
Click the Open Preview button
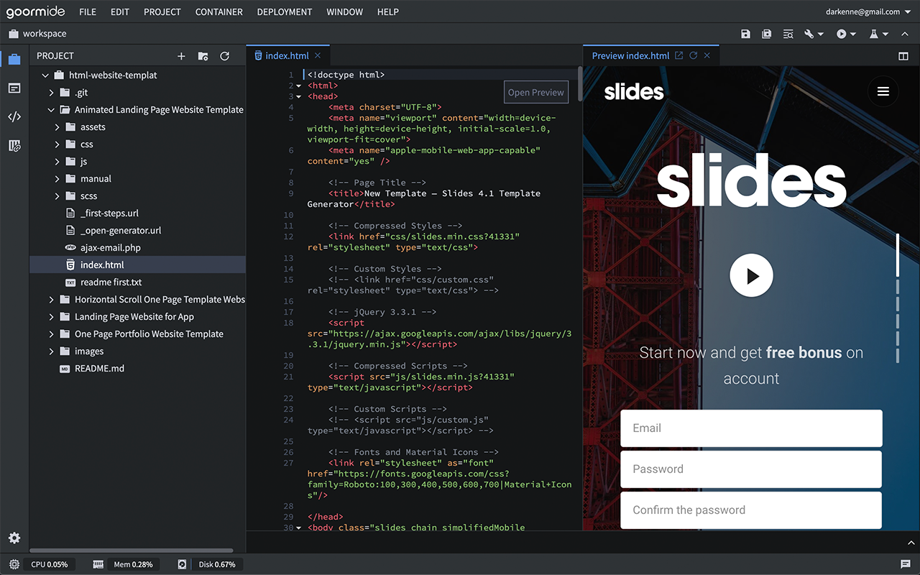pos(535,92)
